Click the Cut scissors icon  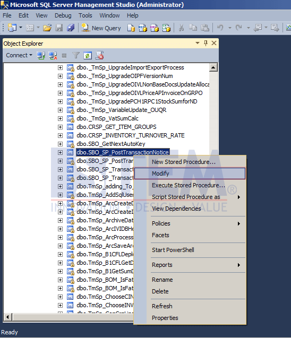point(182,28)
